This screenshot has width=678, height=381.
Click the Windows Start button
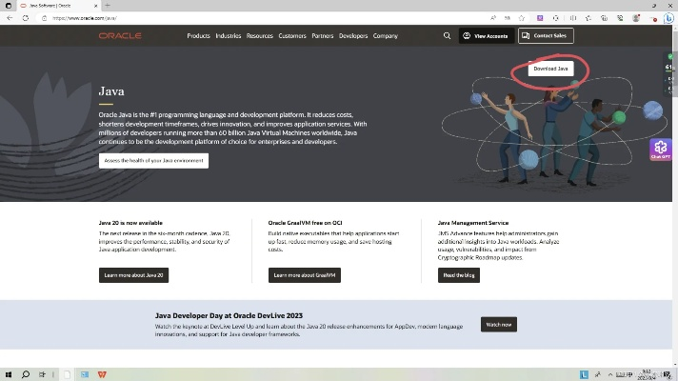point(9,374)
